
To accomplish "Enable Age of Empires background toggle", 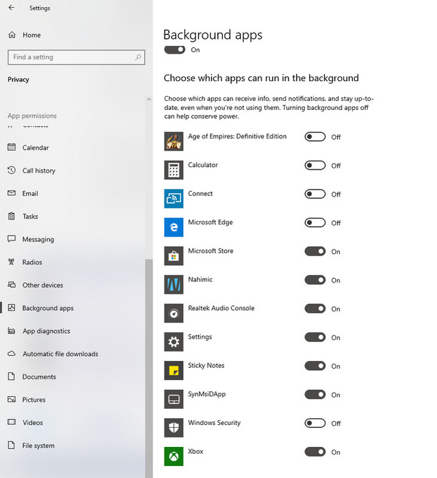I will tap(315, 137).
